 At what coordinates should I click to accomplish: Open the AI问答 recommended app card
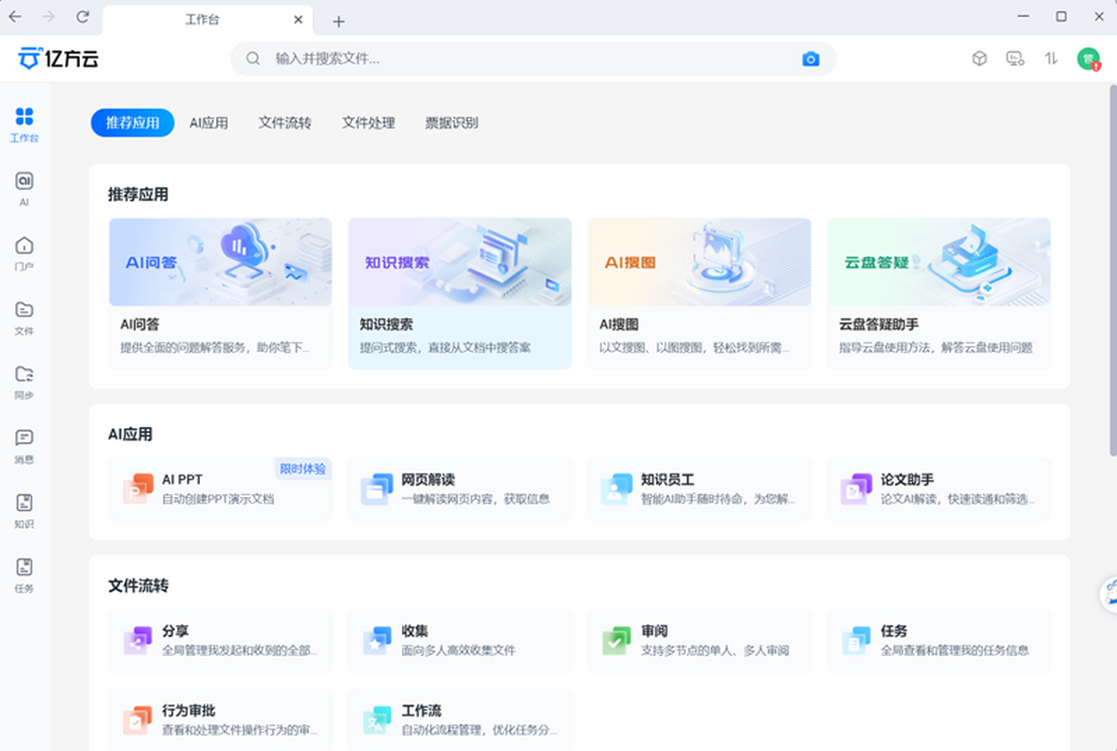point(221,293)
